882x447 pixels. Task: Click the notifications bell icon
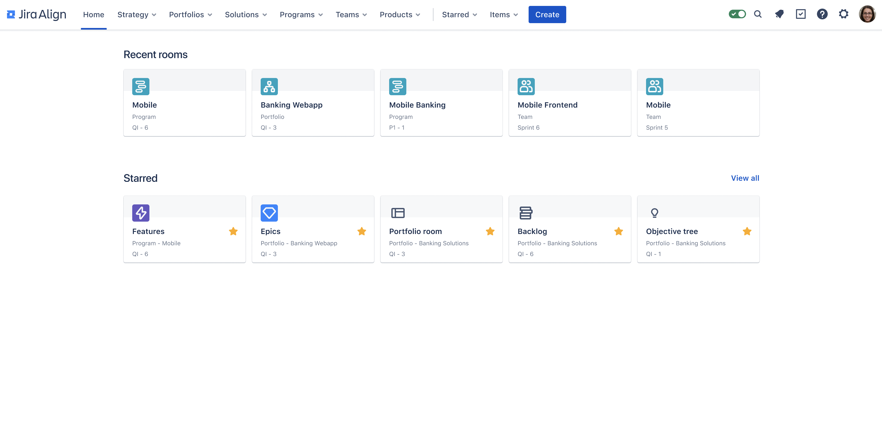point(779,15)
